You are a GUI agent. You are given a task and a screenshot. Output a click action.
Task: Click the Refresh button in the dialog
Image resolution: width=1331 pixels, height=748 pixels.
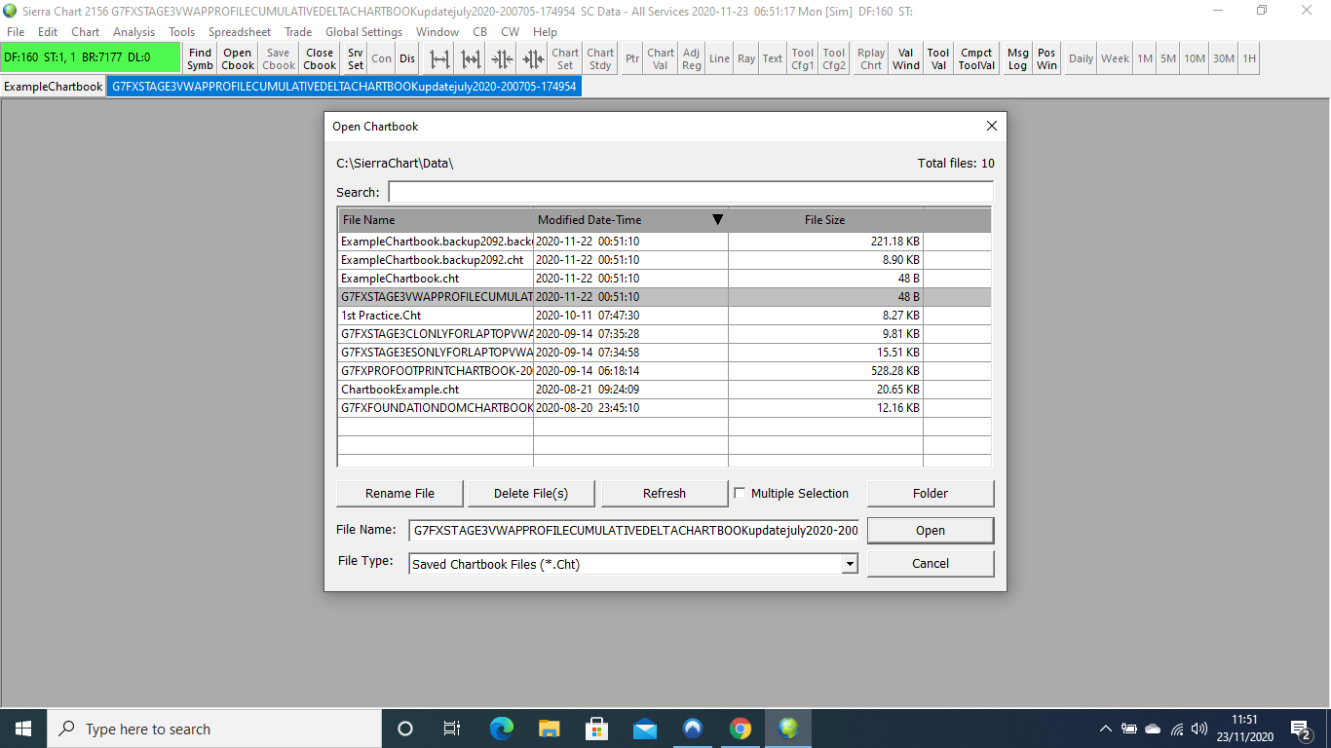[x=665, y=494]
